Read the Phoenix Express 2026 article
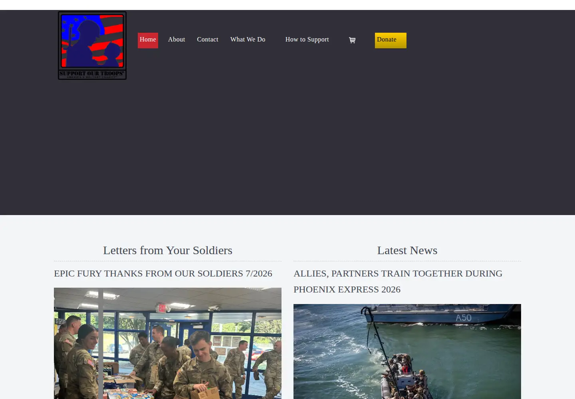Screen dimensions: 575x399 tap(398, 281)
